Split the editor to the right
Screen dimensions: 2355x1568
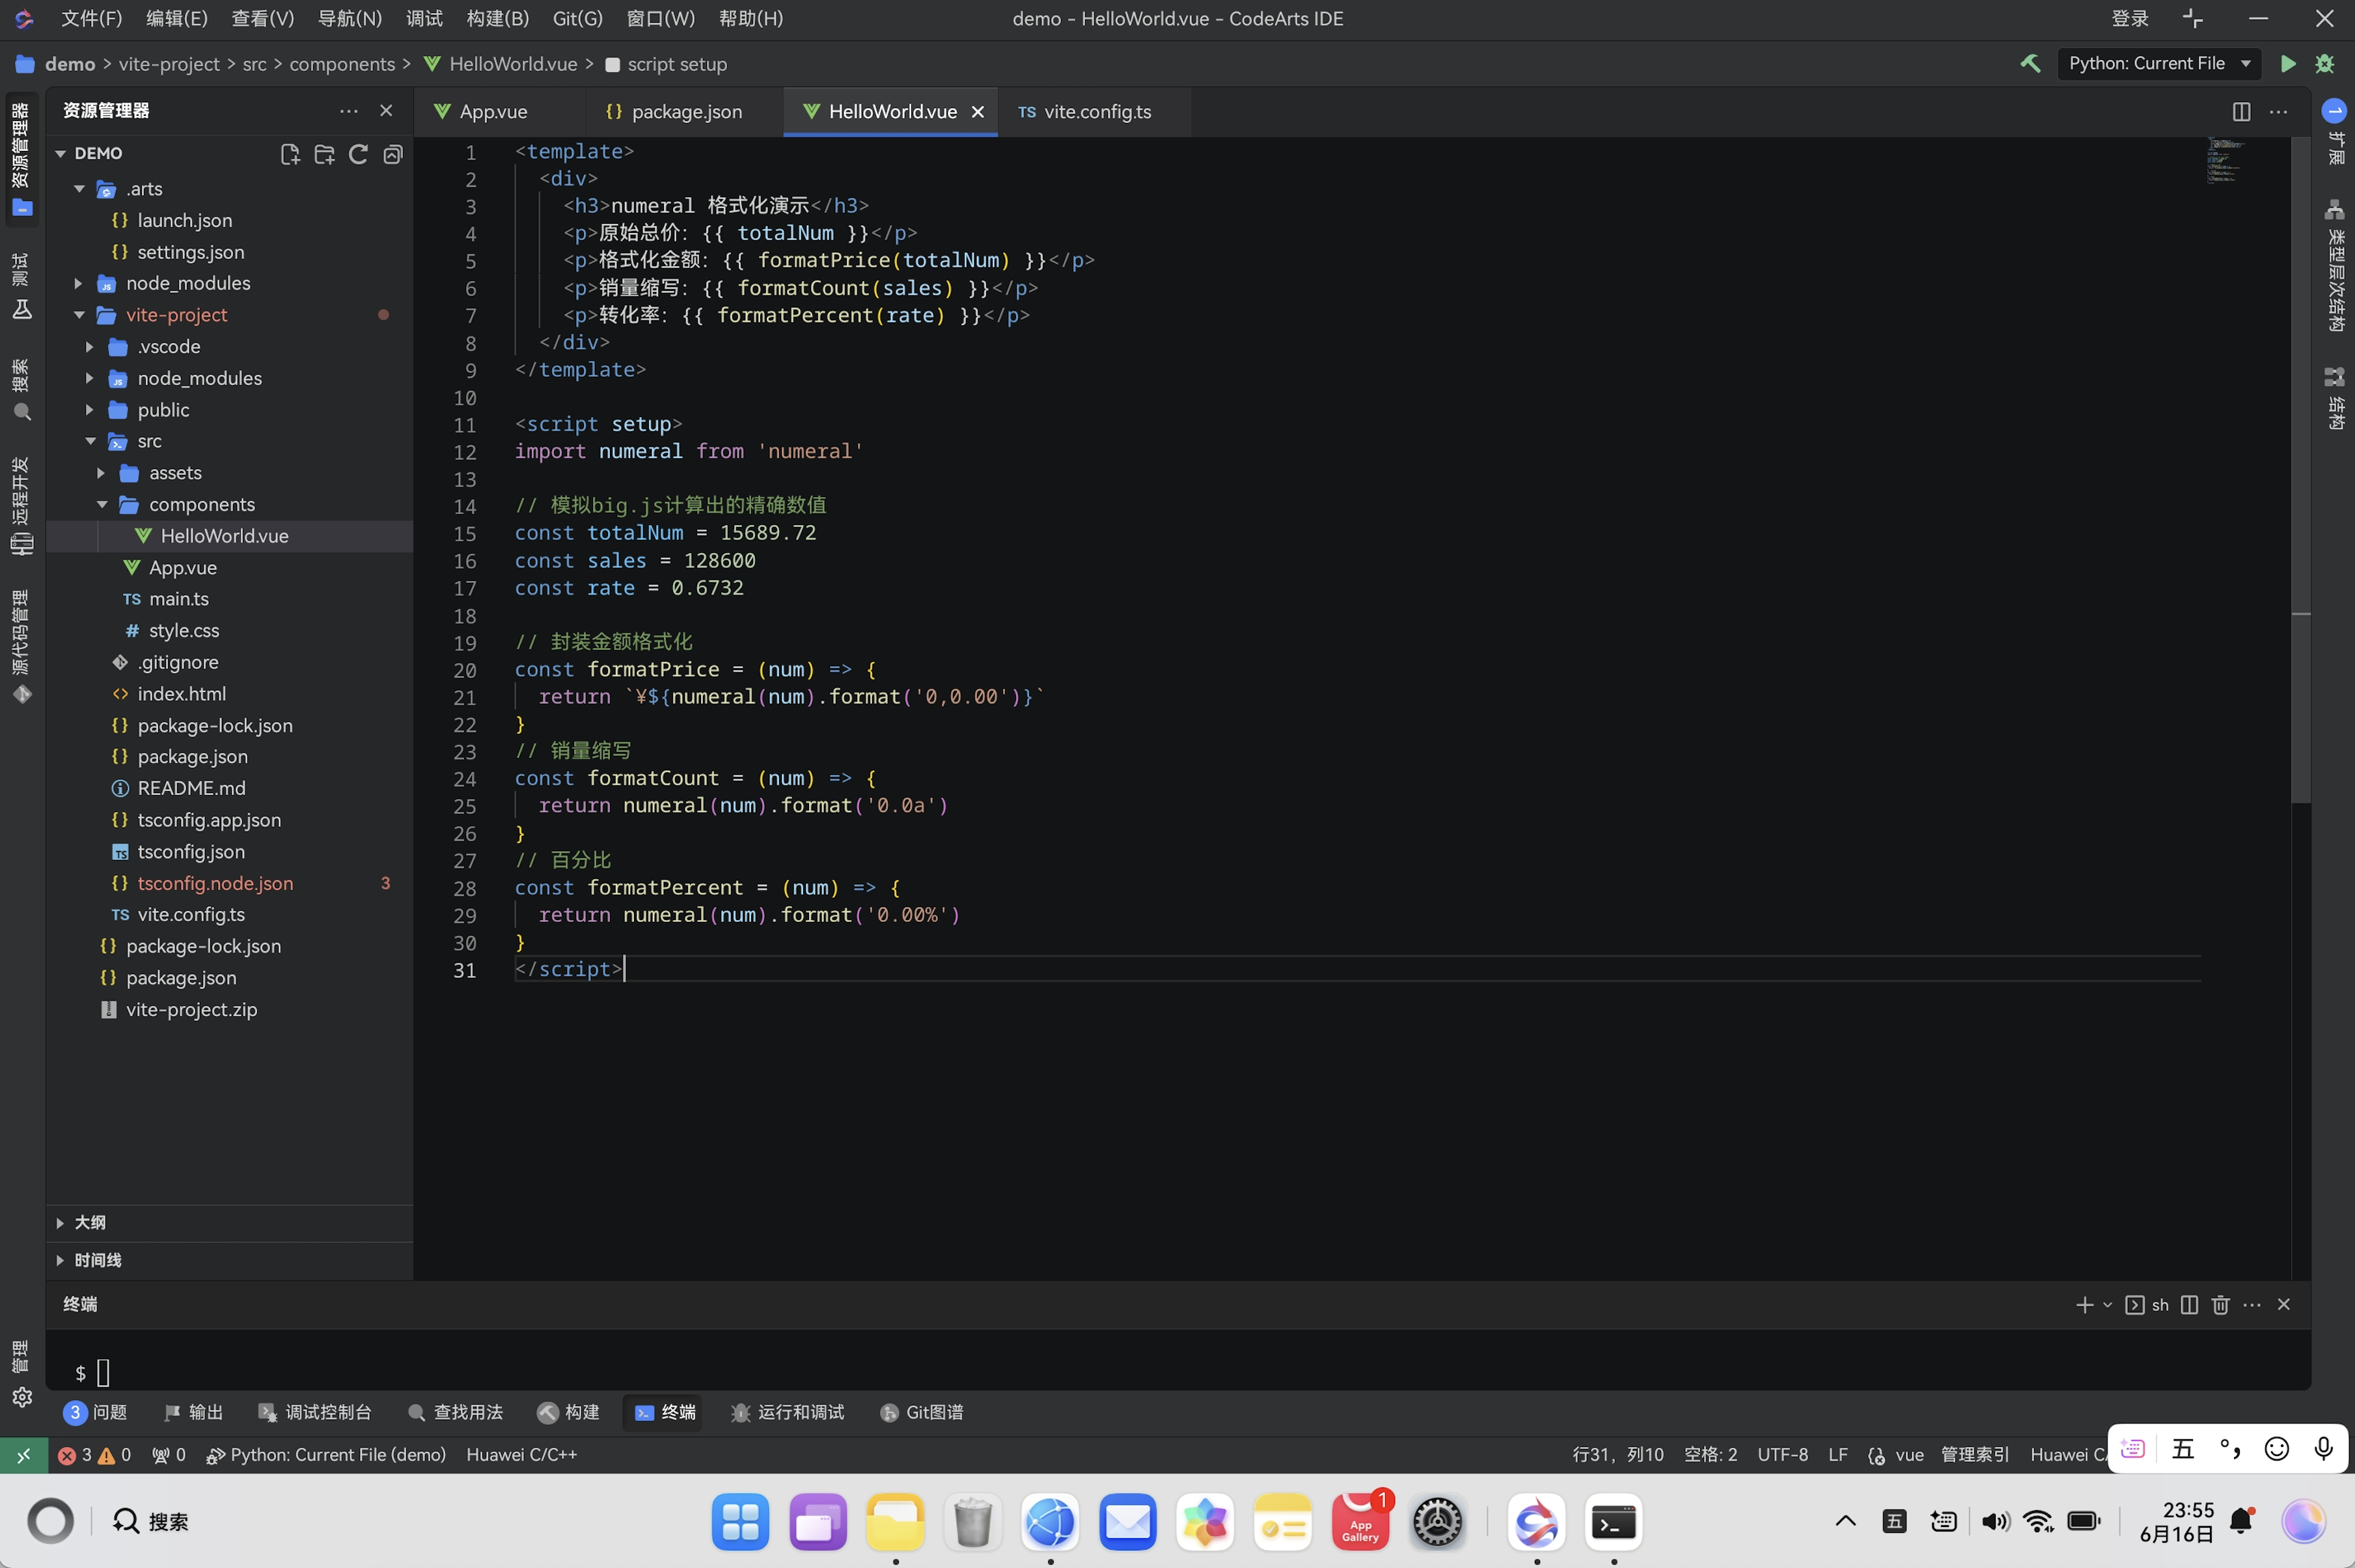2241,112
